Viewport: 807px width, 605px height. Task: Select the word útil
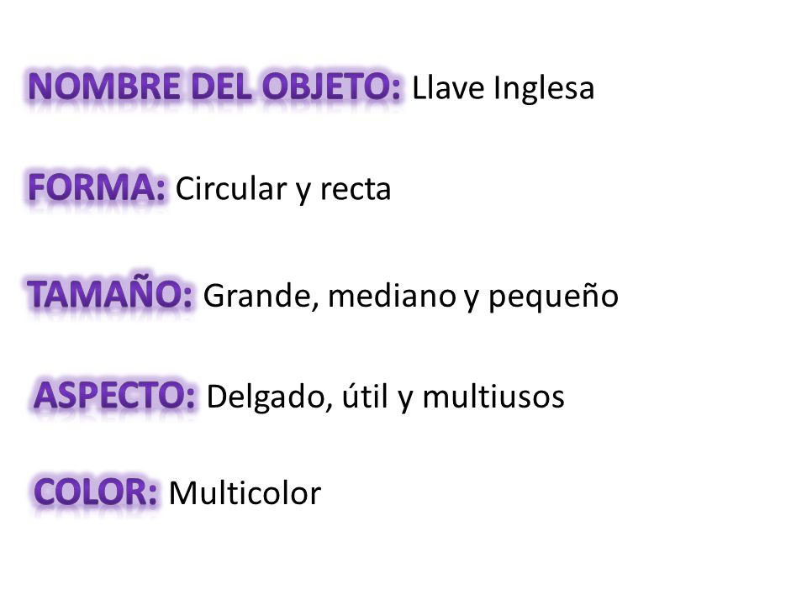[x=365, y=397]
